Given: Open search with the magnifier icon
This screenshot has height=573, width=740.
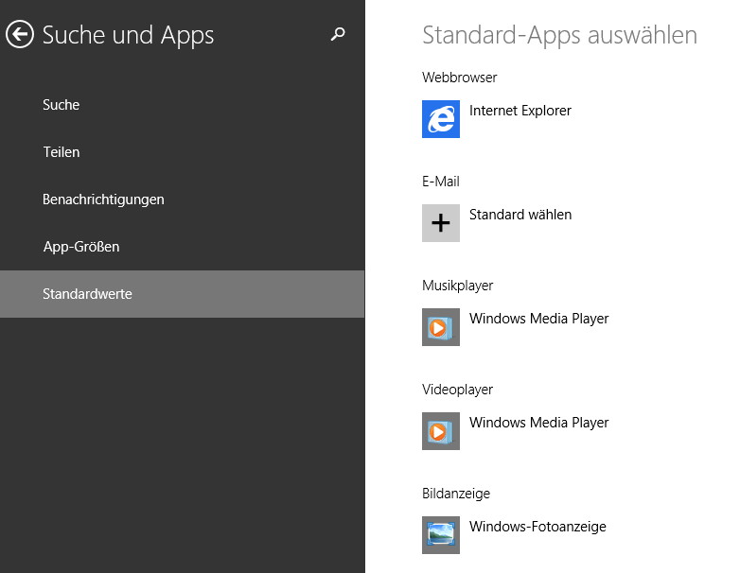Looking at the screenshot, I should [338, 34].
